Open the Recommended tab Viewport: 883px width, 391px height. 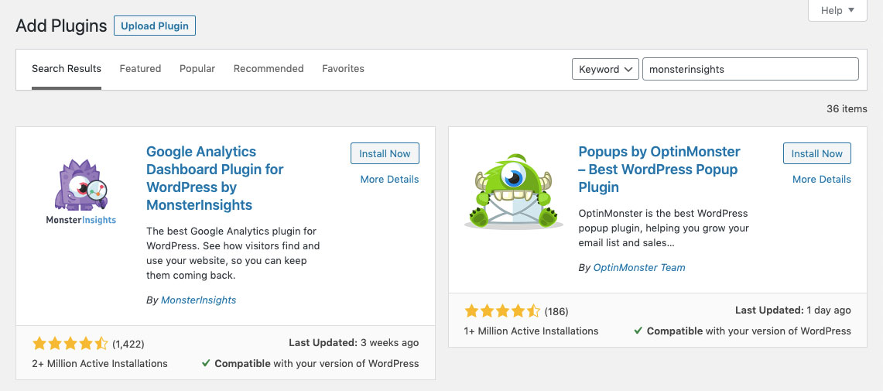click(269, 68)
